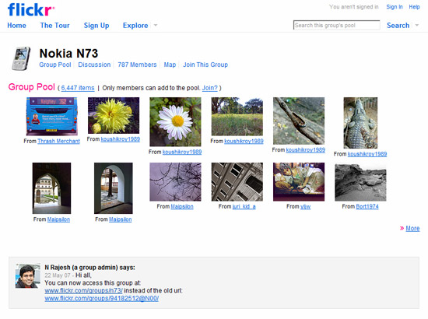The width and height of the screenshot is (428, 319).
Task: Click the Search button
Action: [398, 26]
